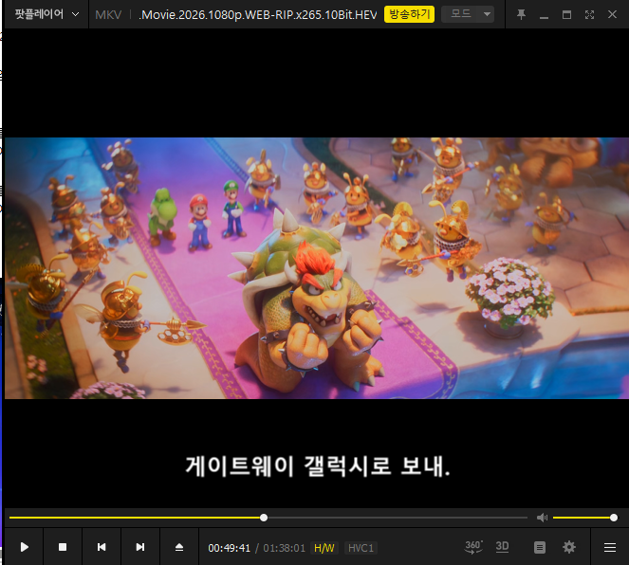Skip to the next file

[x=140, y=547]
